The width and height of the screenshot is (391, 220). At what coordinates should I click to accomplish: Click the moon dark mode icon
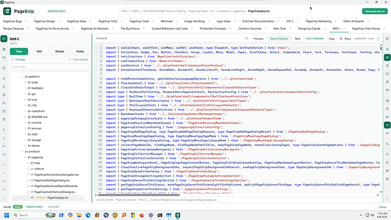point(387,143)
